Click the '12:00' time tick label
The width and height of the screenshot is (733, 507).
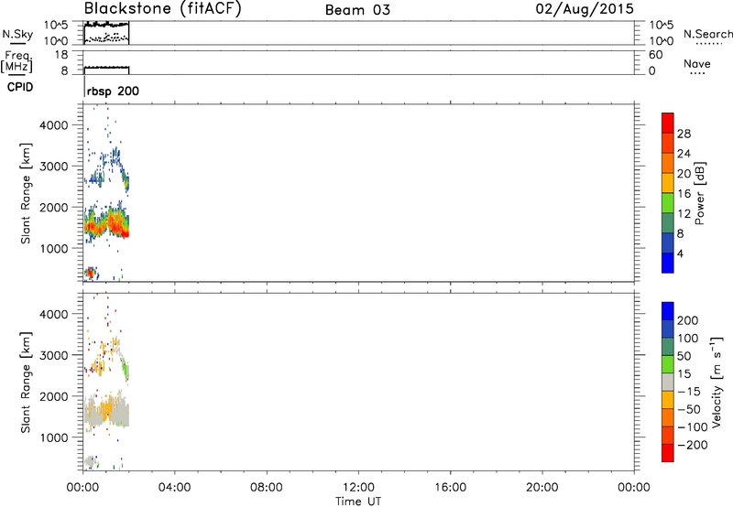point(358,488)
